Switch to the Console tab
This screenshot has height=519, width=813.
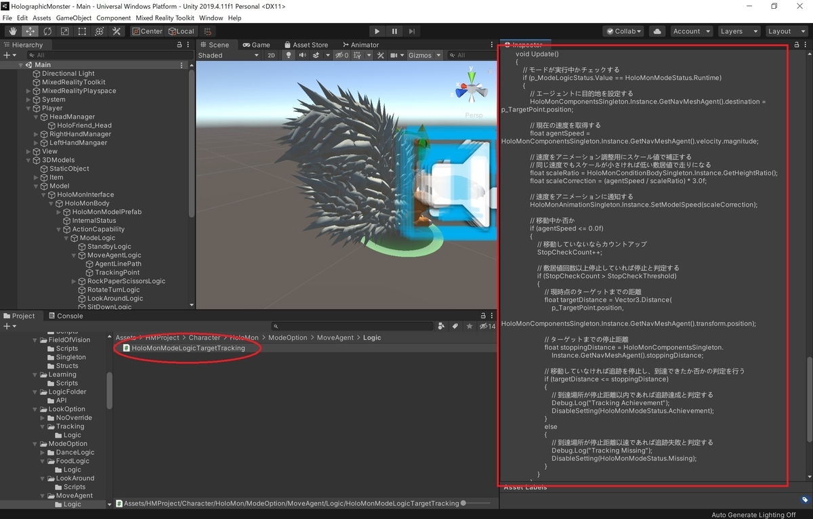(x=65, y=316)
